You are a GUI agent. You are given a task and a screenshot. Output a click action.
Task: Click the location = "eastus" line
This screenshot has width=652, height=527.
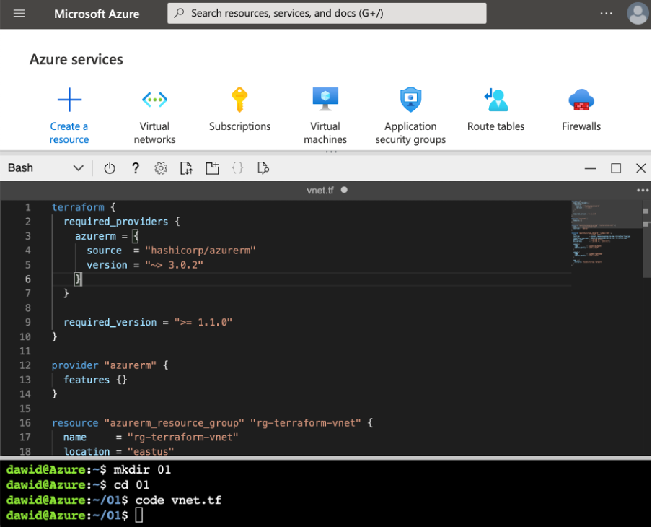[x=118, y=451]
